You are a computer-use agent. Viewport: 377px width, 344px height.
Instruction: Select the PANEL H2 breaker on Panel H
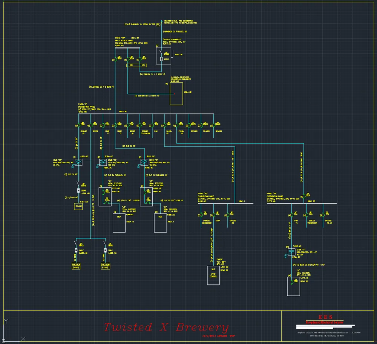[164, 125]
